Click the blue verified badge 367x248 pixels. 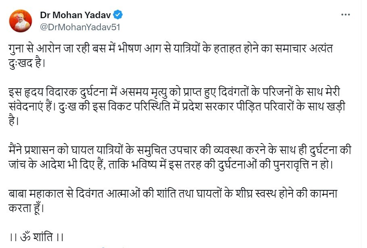tap(118, 15)
